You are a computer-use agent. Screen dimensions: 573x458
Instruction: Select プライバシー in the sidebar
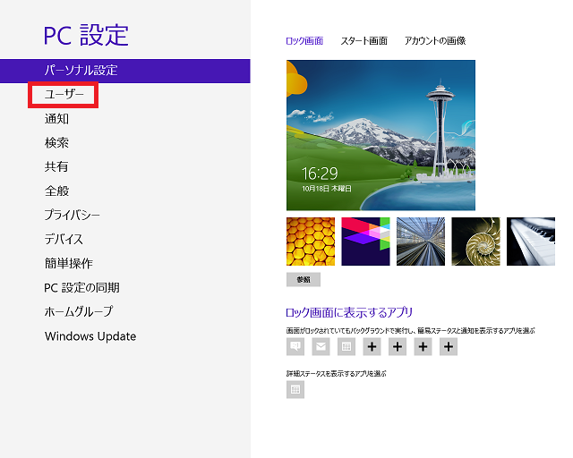73,215
